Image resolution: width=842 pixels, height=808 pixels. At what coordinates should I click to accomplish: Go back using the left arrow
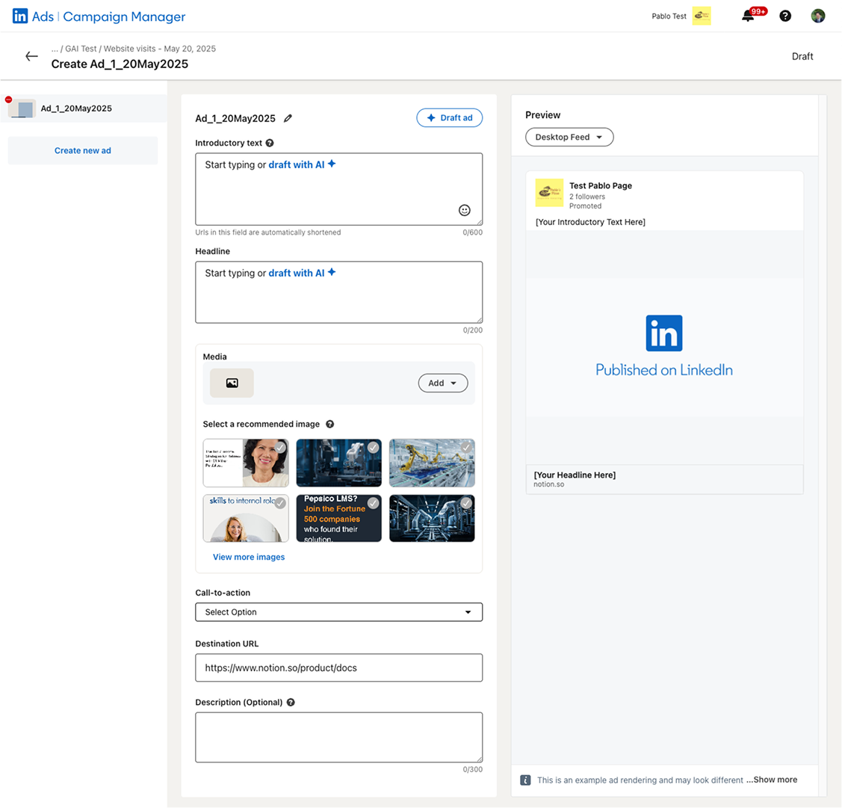click(31, 56)
